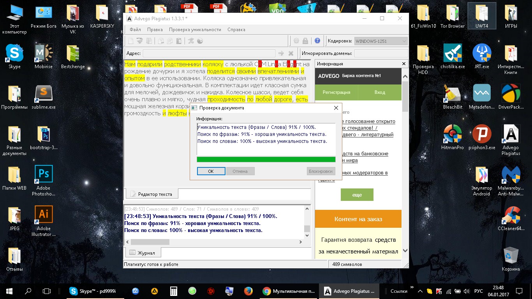The image size is (532, 299).
Task: Open the gear settings icon in the toolbar
Action: [296, 41]
